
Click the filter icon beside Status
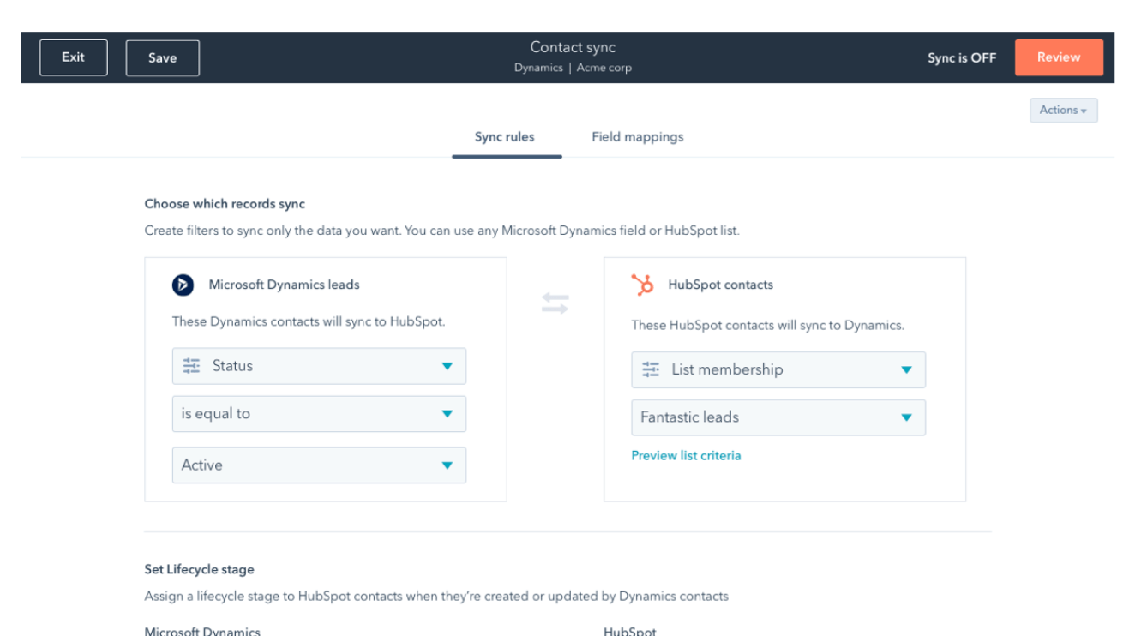pyautogui.click(x=191, y=366)
